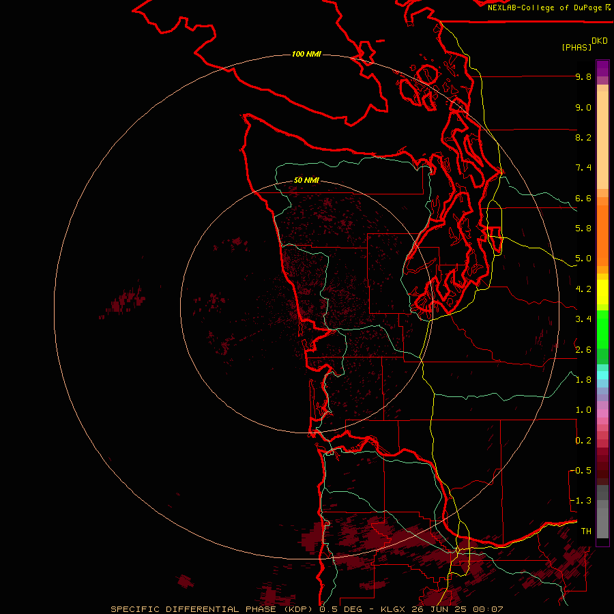Pick the cyan color bar segment

(602, 375)
